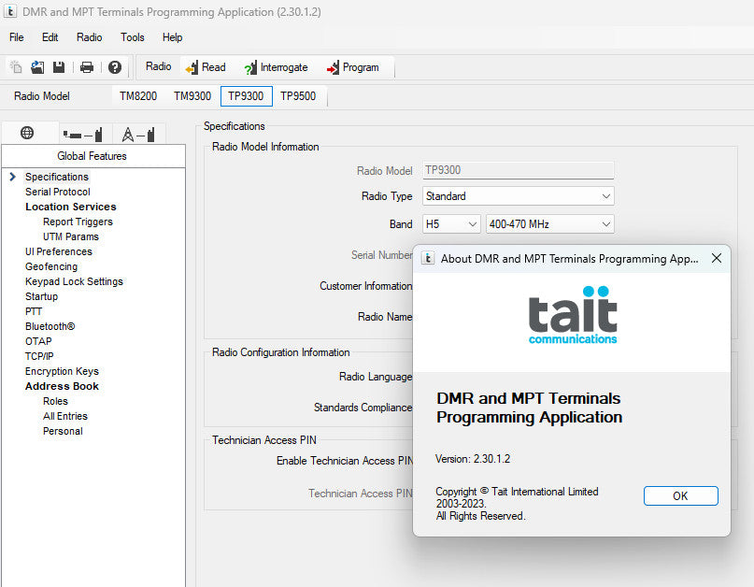Open Encryption Keys settings
Screen dimensions: 754x587
(x=62, y=371)
